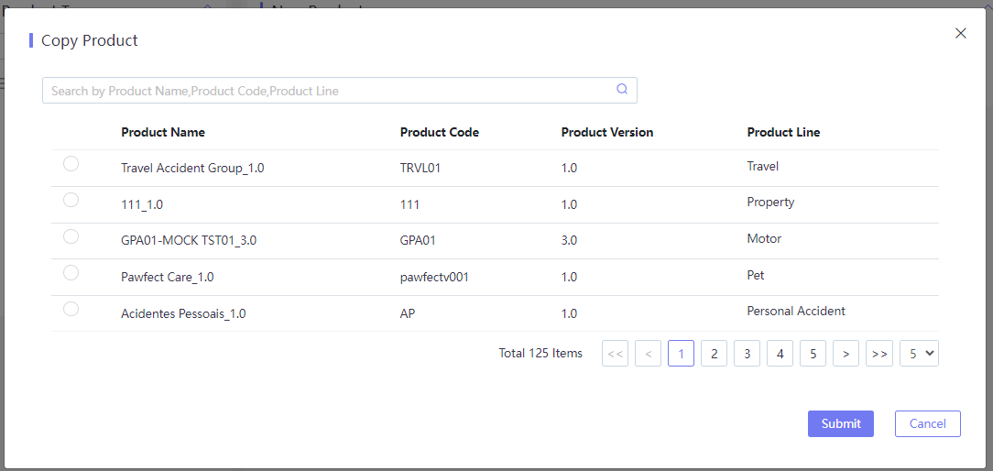This screenshot has width=993, height=471.
Task: Click the Acidentes Pessoais_1.0 product name
Action: pos(183,313)
